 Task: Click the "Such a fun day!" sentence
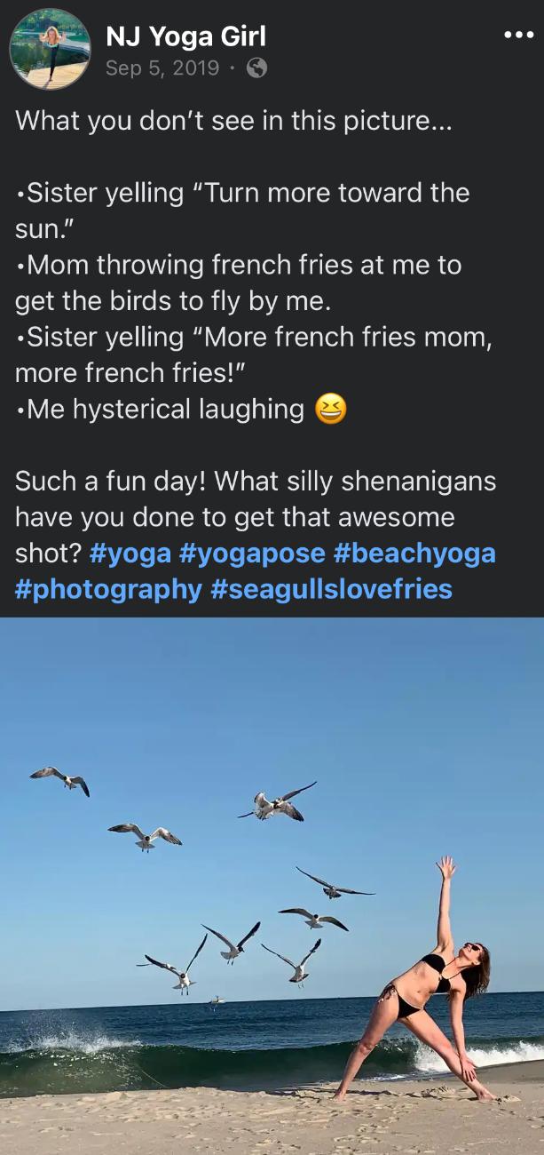tap(111, 481)
